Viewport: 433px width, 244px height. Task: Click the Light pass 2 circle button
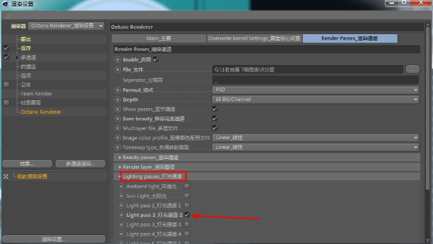(x=121, y=215)
